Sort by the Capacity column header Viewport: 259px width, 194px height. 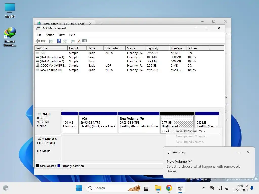click(157, 48)
